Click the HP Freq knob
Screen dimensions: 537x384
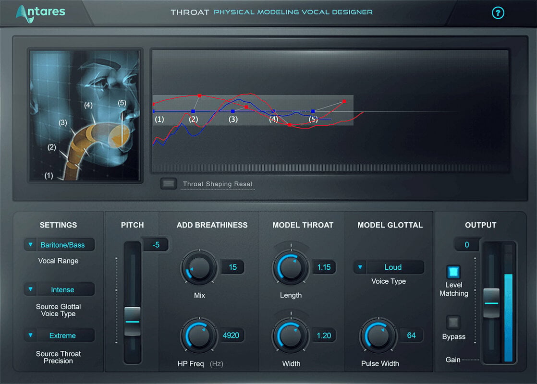(199, 336)
